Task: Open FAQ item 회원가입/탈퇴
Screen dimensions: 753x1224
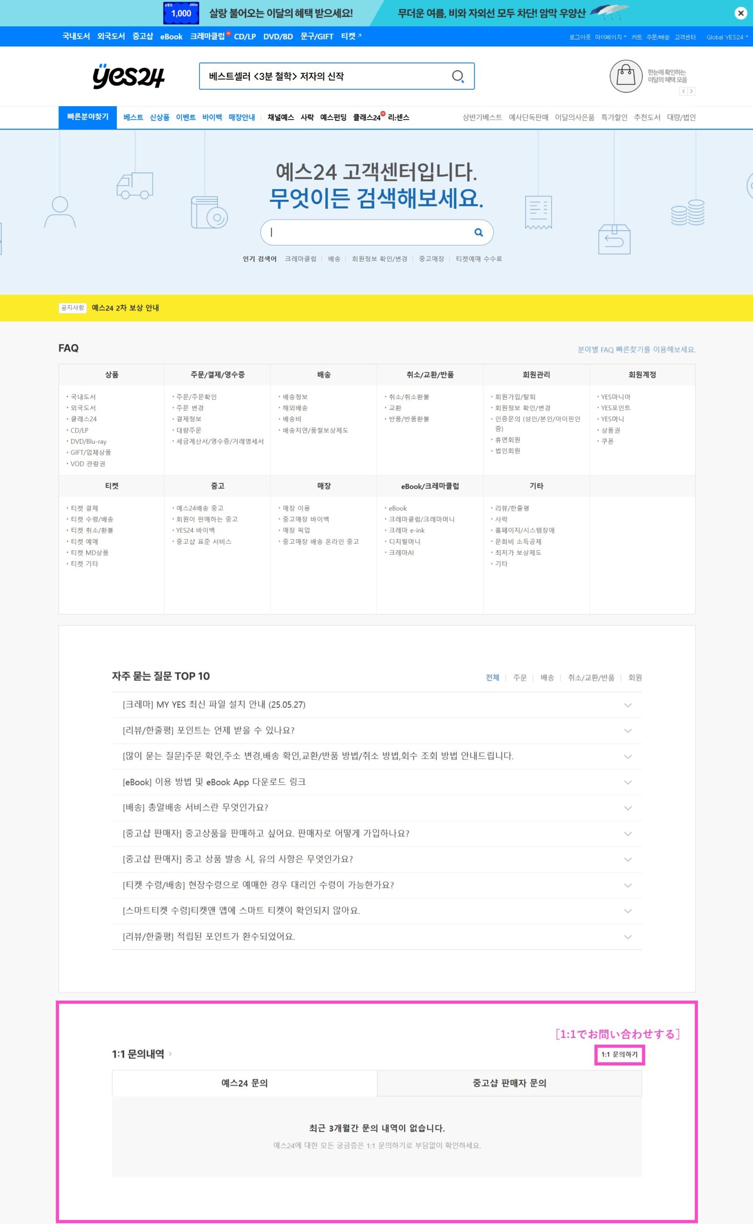Action: 515,397
